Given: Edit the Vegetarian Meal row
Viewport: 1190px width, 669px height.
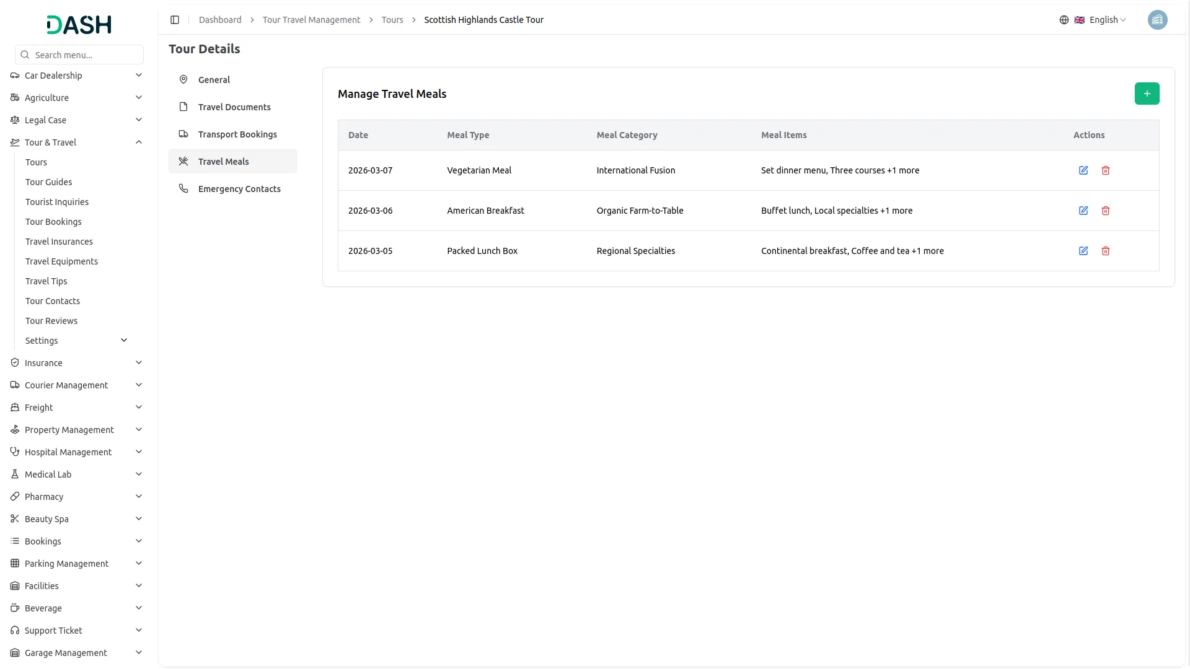Looking at the screenshot, I should pyautogui.click(x=1083, y=170).
